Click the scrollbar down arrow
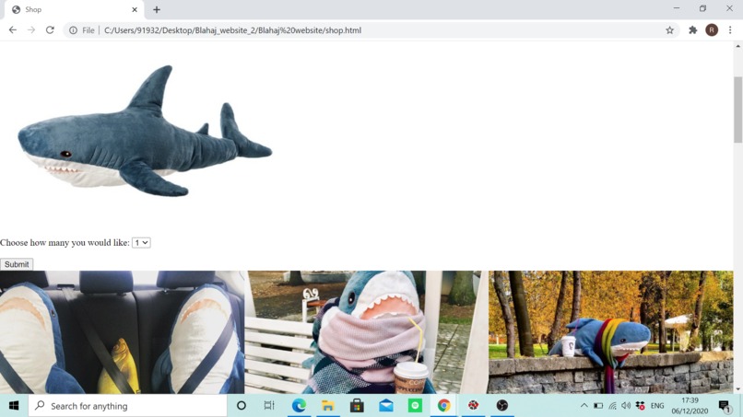This screenshot has width=743, height=417. [737, 389]
